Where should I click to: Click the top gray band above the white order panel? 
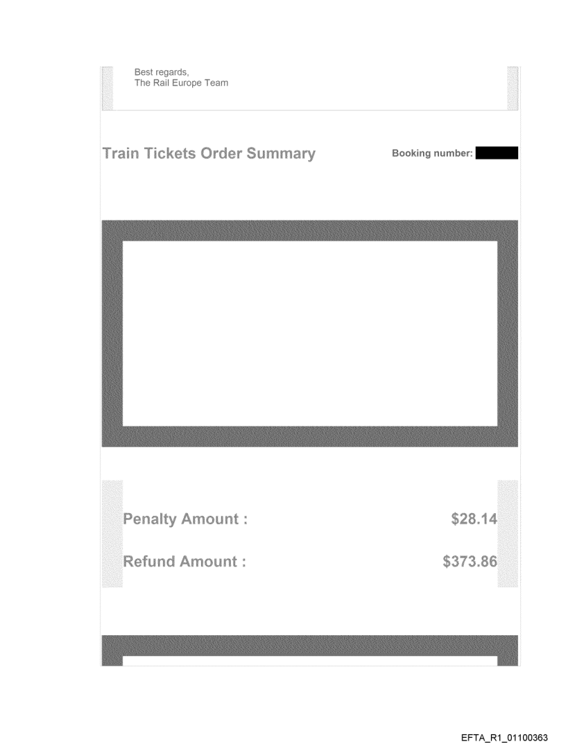tap(309, 230)
